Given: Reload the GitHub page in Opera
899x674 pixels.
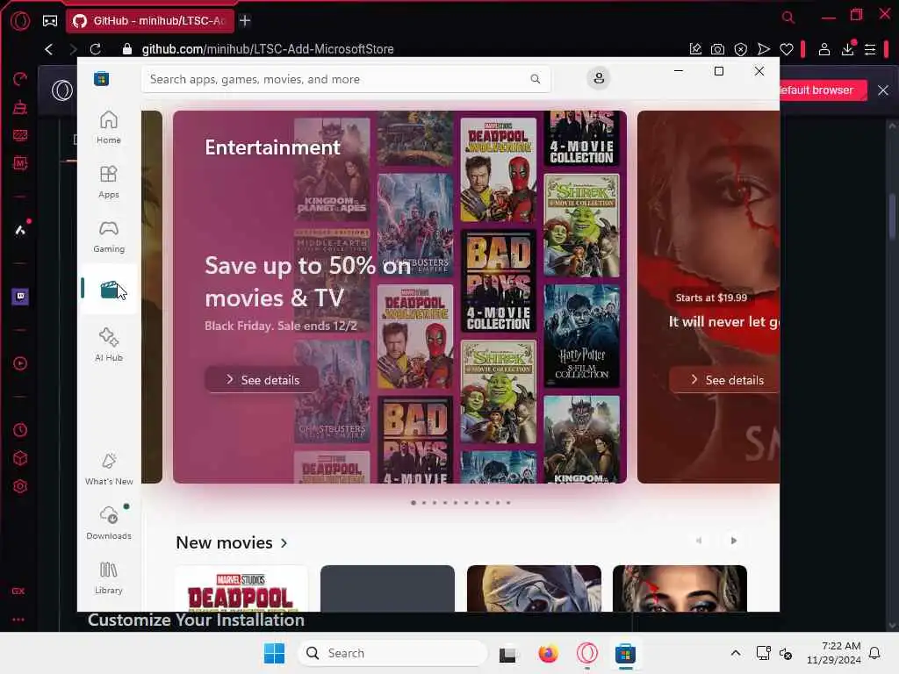Looking at the screenshot, I should point(95,49).
